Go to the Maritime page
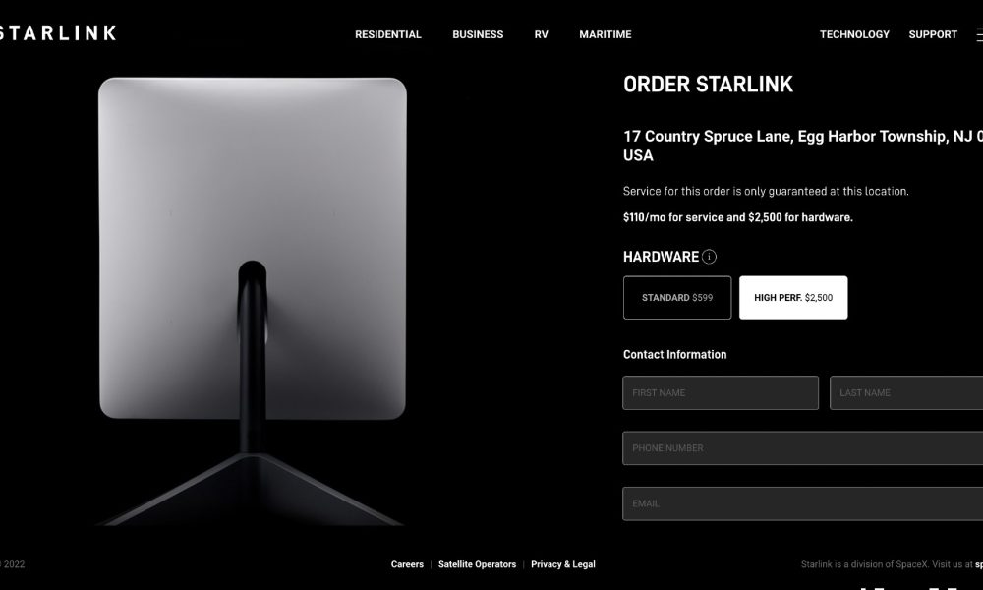Viewport: 983px width, 590px height. click(605, 35)
